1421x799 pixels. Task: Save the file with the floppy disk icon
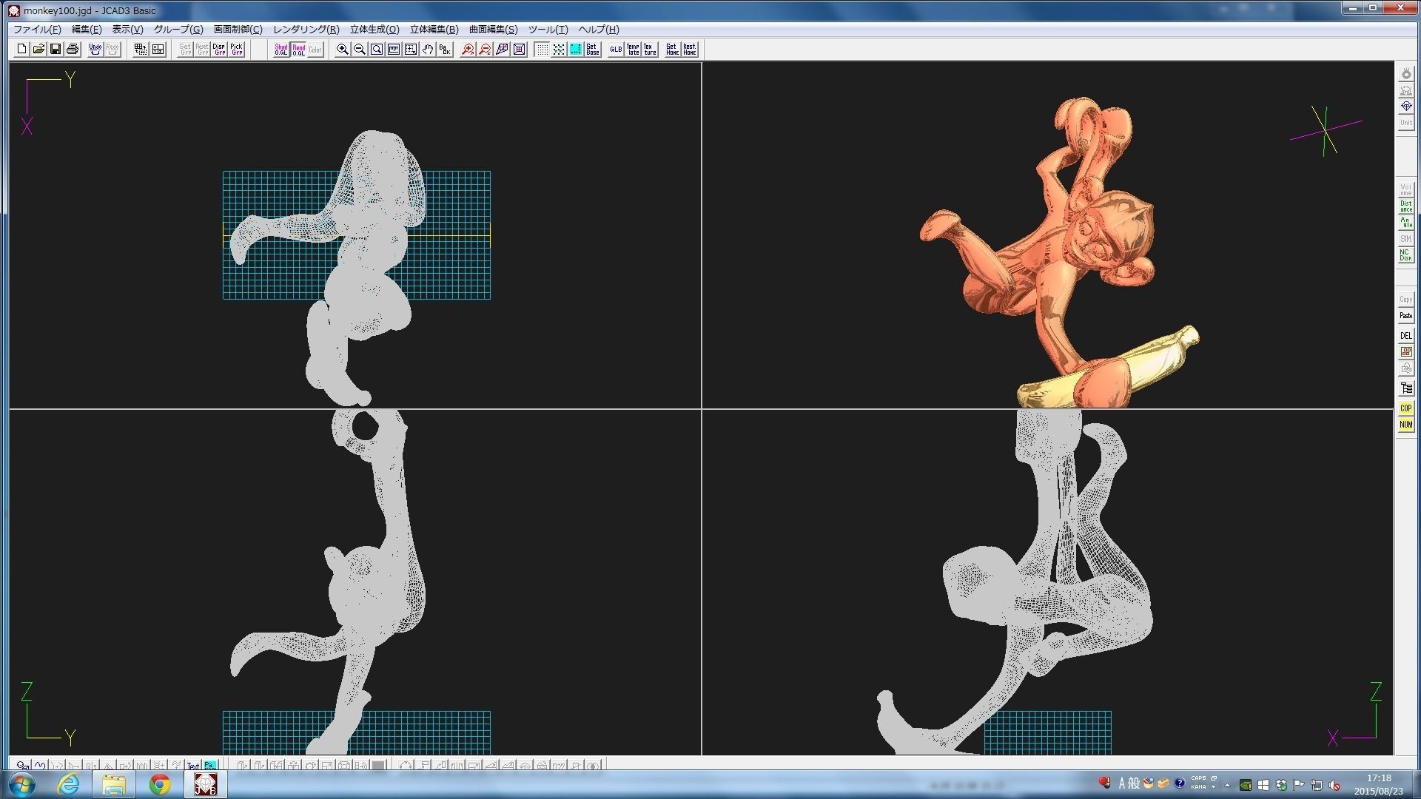tap(56, 50)
